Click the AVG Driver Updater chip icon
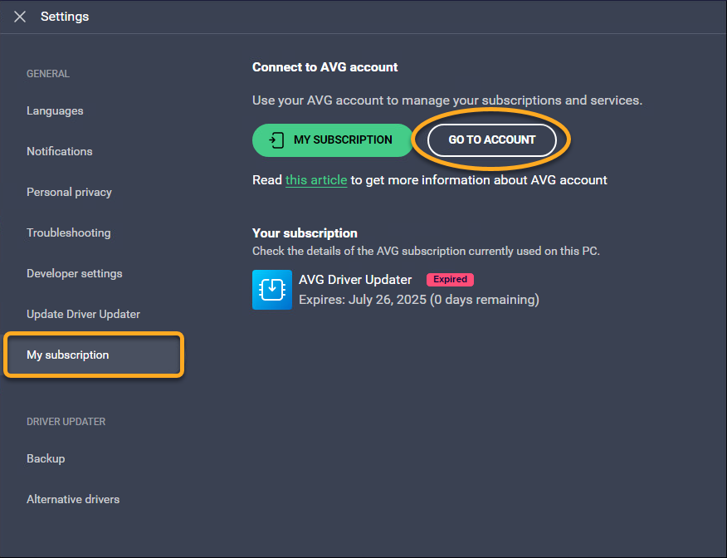The width and height of the screenshot is (727, 558). coord(272,290)
